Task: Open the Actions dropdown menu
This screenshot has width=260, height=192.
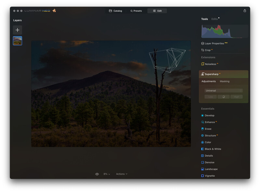Action: click(122, 174)
